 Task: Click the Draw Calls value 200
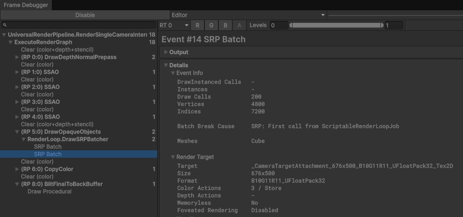tap(256, 97)
